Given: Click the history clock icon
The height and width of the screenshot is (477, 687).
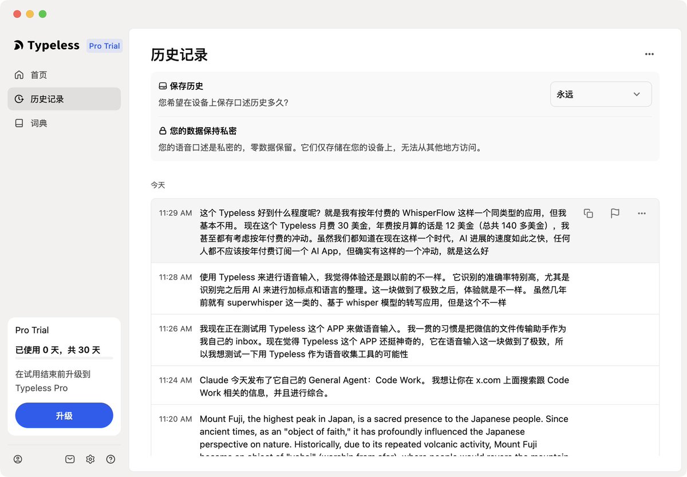Looking at the screenshot, I should [19, 99].
